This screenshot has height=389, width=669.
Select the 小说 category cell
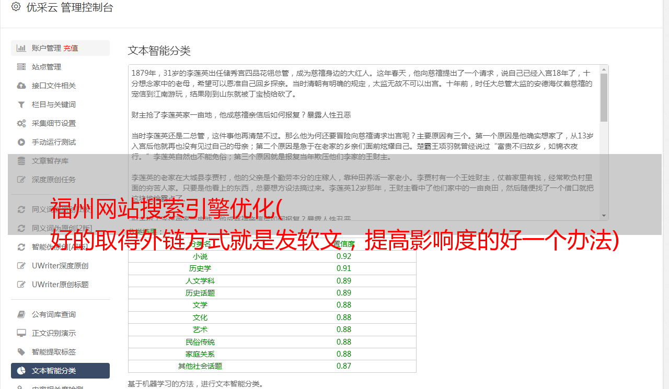point(200,256)
